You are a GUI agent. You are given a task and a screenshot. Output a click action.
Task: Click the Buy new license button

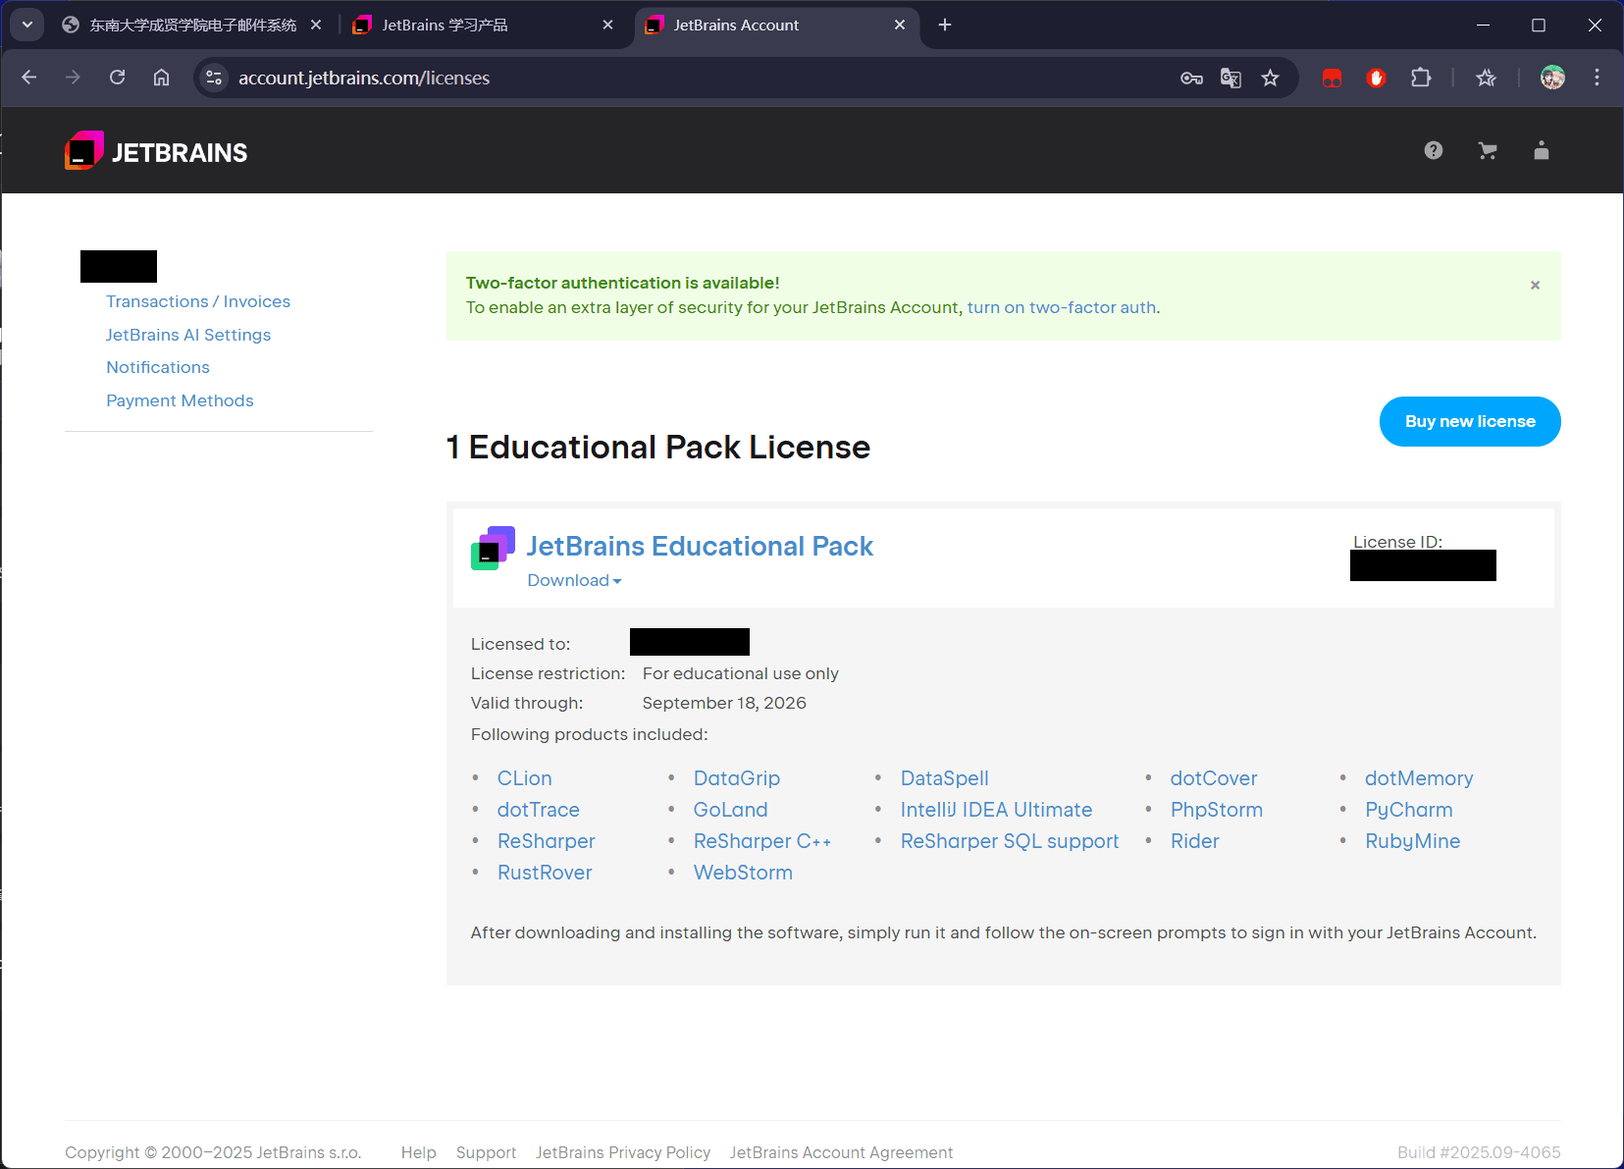tap(1469, 422)
